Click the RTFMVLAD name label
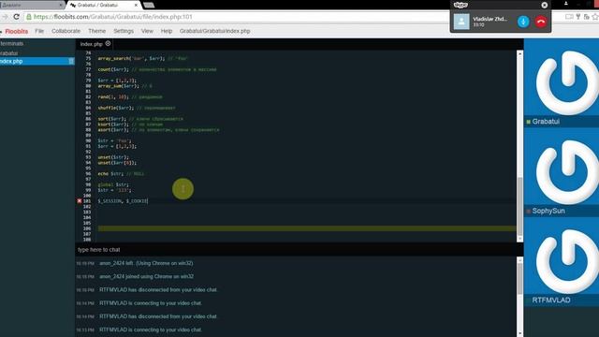Screen dimensions: 599x337 (x=551, y=300)
